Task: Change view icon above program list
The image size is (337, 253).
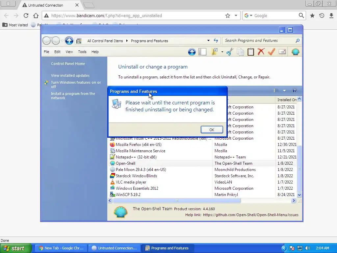Action: (276, 91)
